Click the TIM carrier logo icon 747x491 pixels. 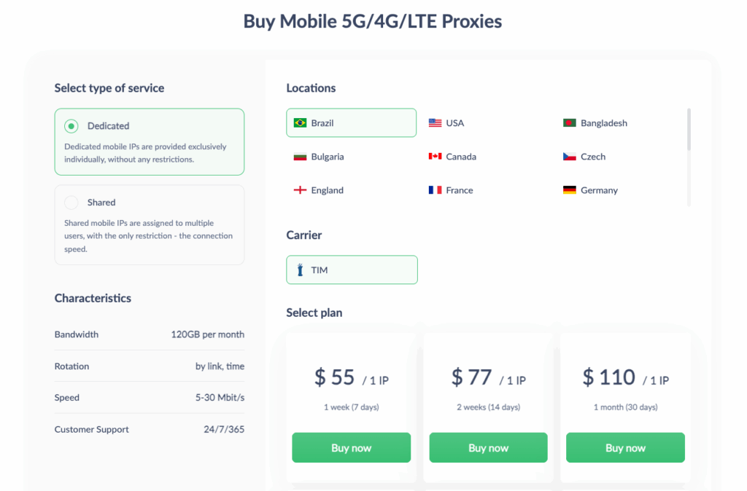click(300, 270)
